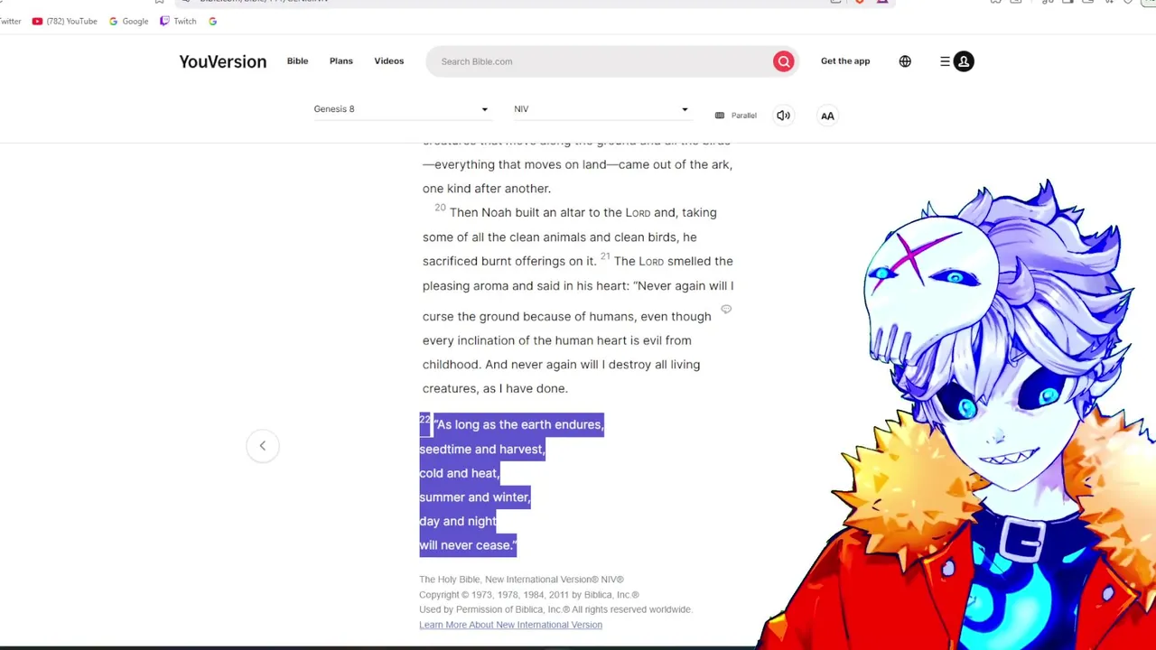Open the Google bookmark
The height and width of the screenshot is (650, 1156).
128,21
